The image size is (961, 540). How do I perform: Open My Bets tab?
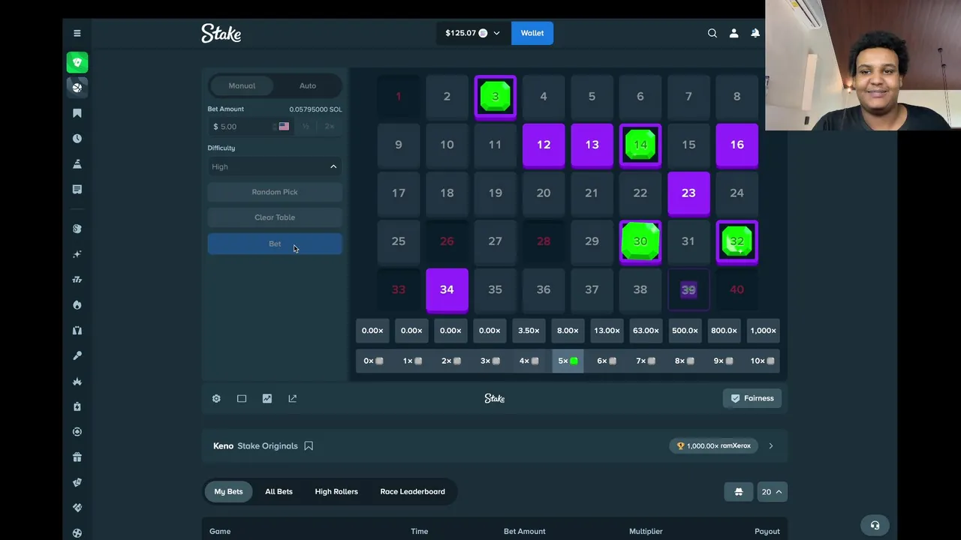(x=228, y=491)
